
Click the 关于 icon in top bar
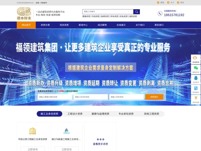click(168, 3)
